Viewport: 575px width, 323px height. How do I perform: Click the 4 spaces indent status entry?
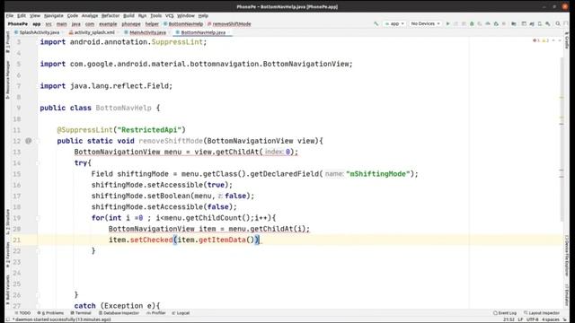coord(551,319)
